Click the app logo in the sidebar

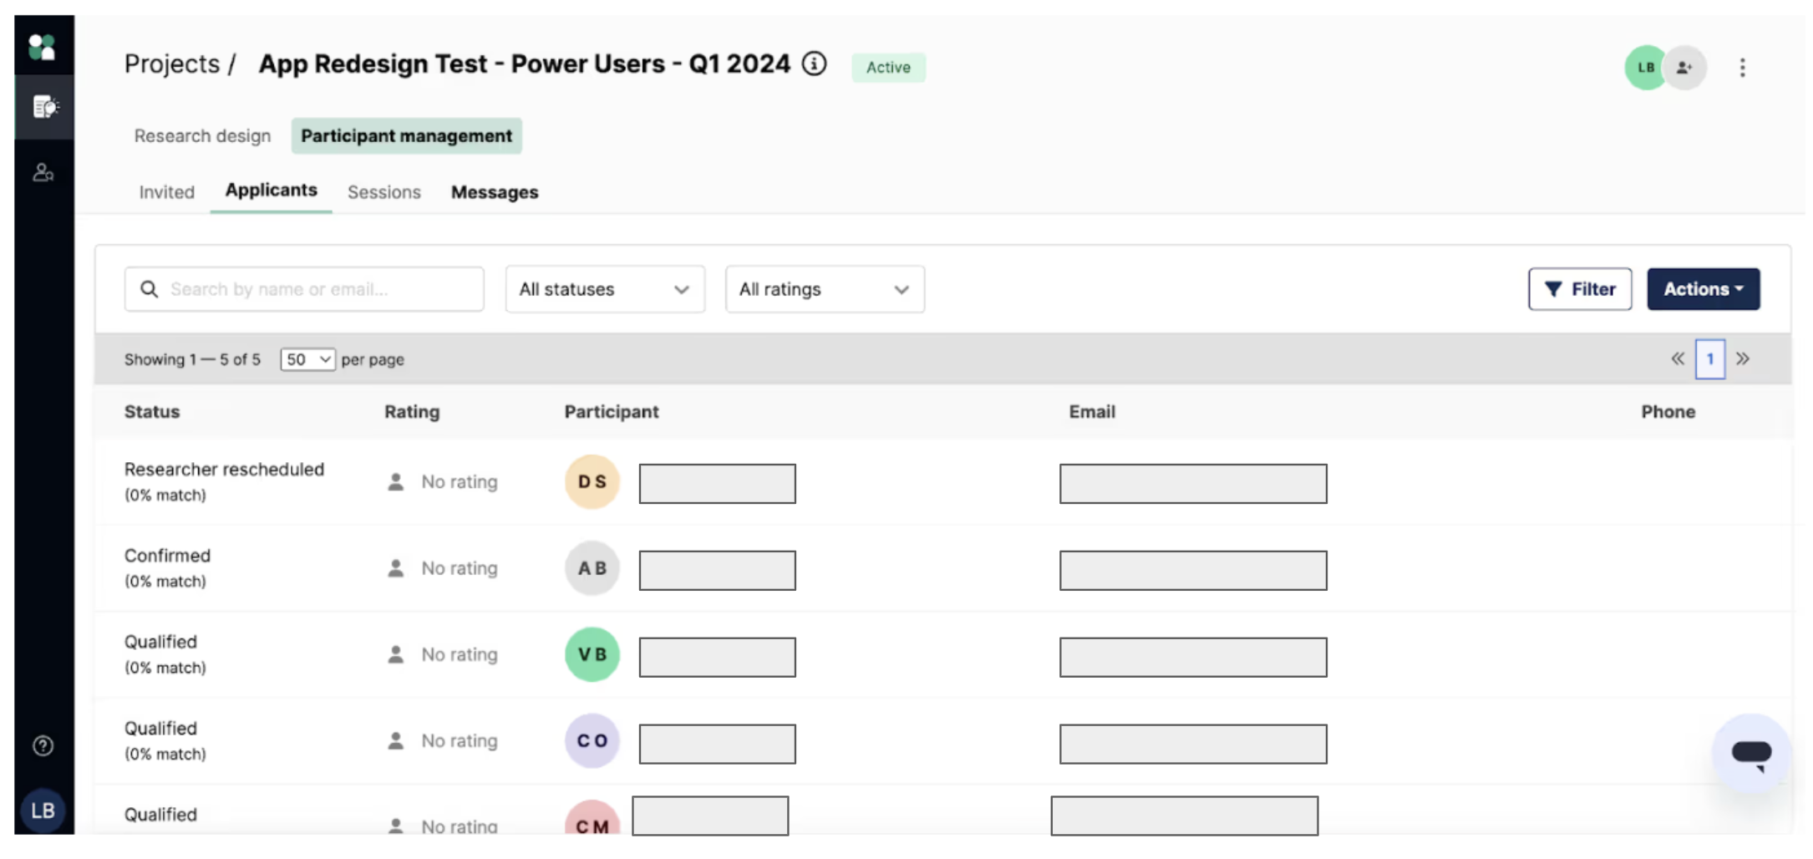click(x=42, y=47)
